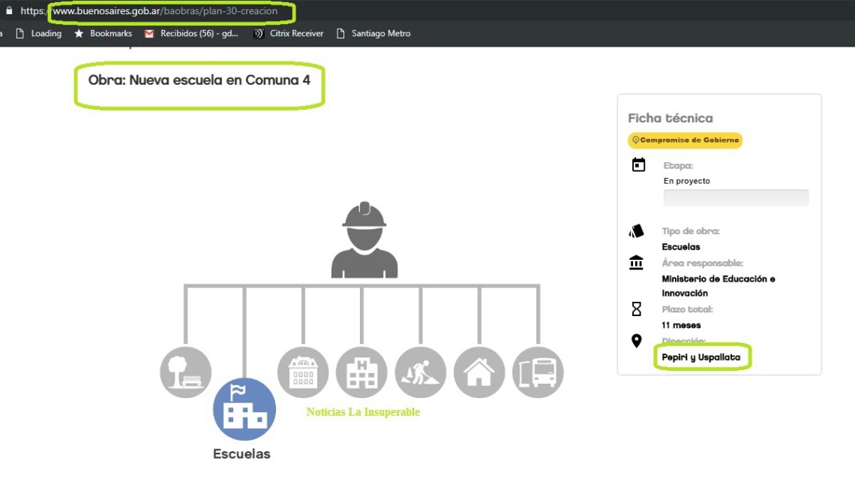
Task: Open the Recibidos Gmail bookmark
Action: [192, 34]
